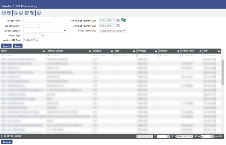
Task: Jump to last page of records
Action: [191, 136]
